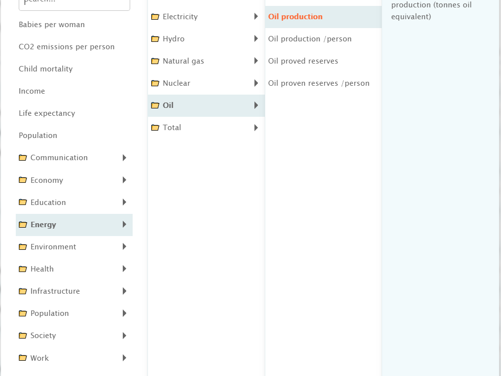Screen dimensions: 501x376
Task: Expand the Natural gas subfolder arrow
Action: point(256,61)
